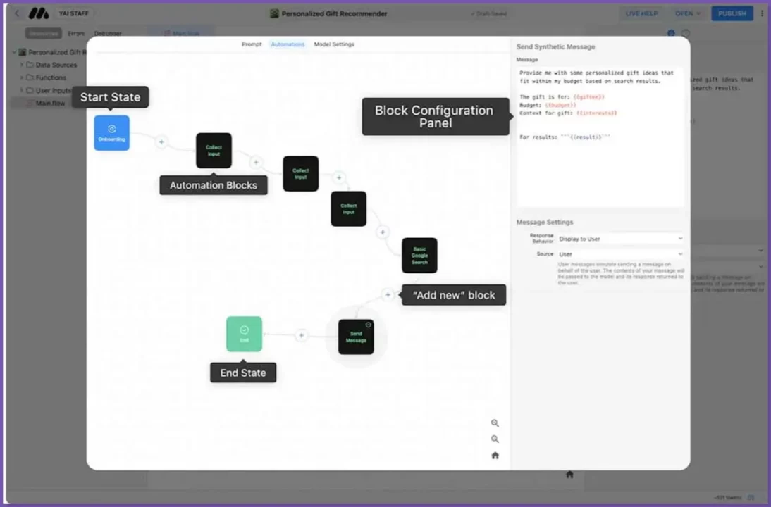Switch to the Prompt tab

point(252,44)
